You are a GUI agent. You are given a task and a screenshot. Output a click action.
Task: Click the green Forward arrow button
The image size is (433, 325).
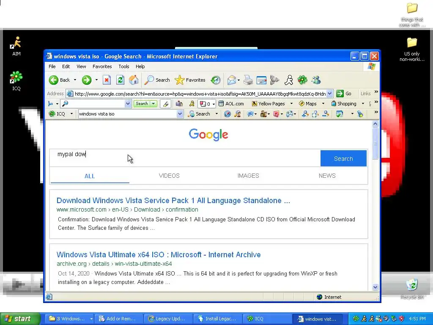point(86,80)
